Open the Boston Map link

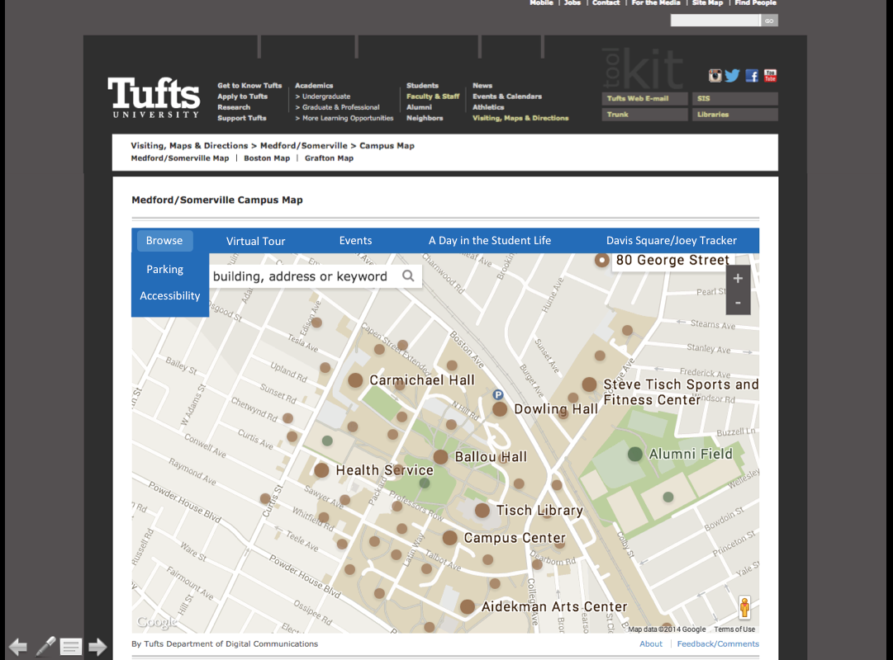click(267, 158)
